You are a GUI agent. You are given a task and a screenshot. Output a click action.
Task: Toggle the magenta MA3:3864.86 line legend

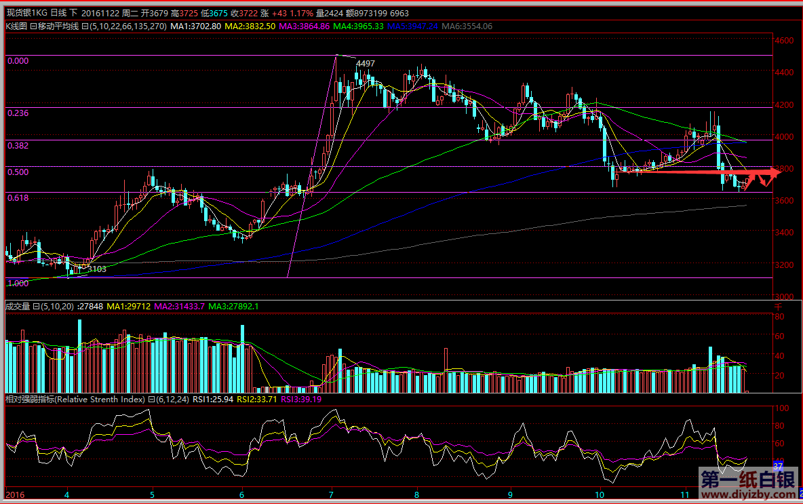(x=304, y=26)
